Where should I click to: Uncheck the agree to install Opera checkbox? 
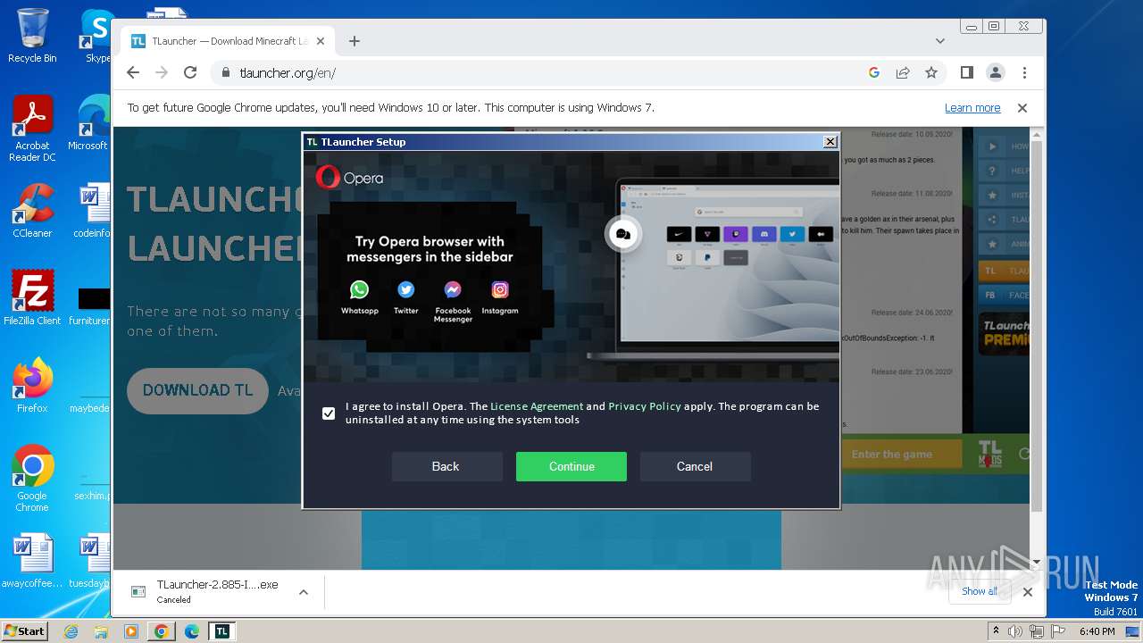[329, 413]
